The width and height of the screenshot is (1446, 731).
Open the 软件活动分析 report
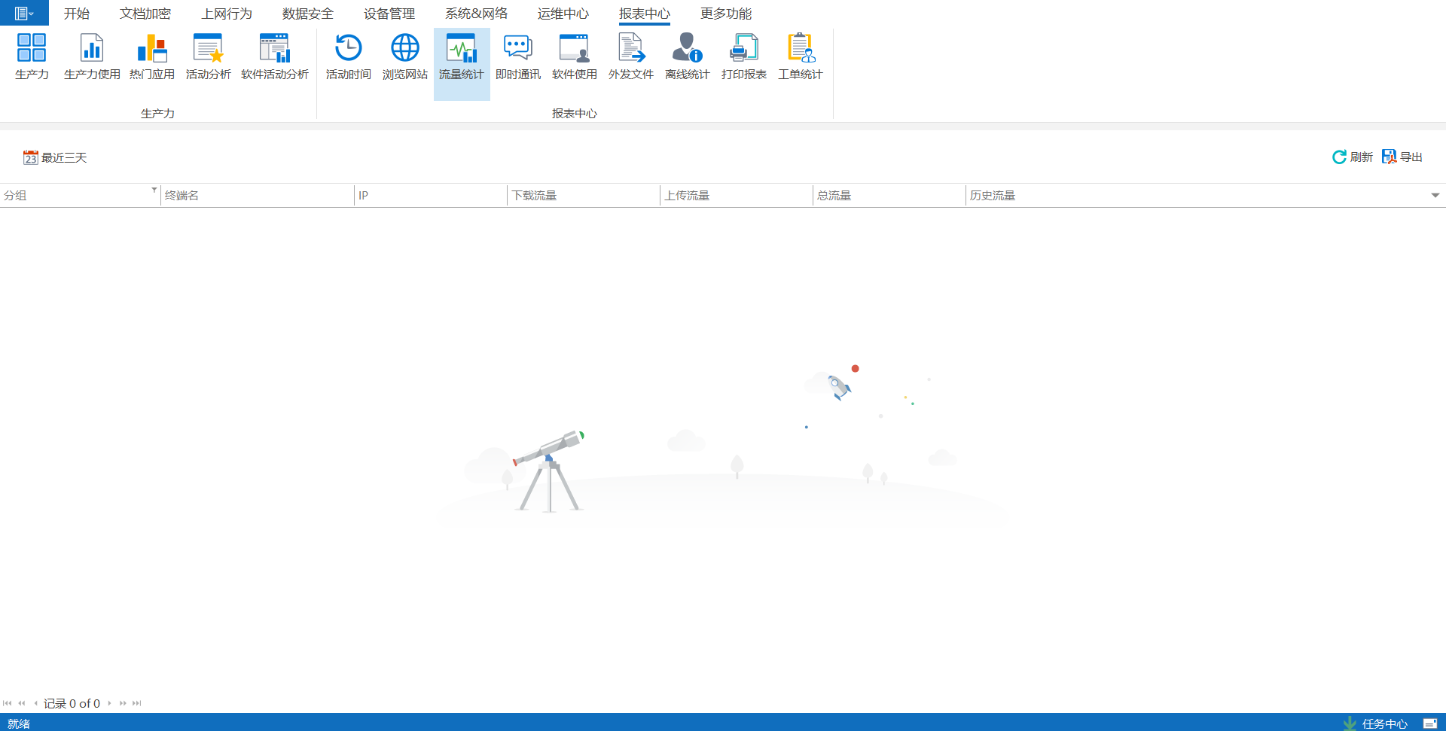click(x=275, y=57)
